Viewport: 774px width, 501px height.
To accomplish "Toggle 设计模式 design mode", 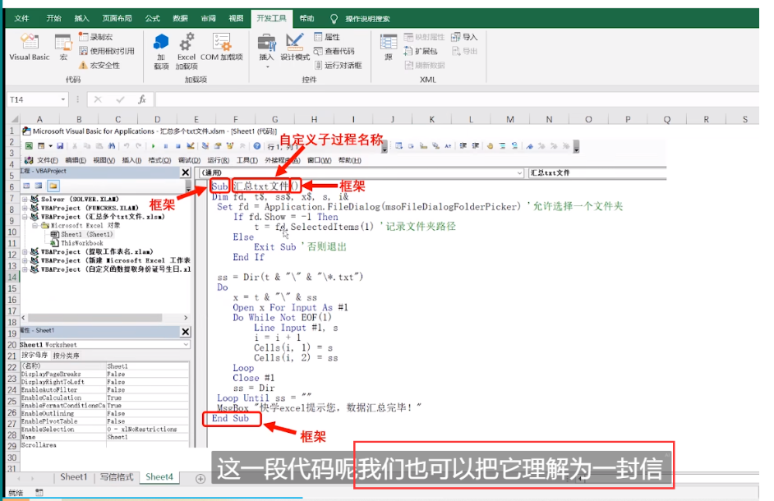I will point(295,48).
